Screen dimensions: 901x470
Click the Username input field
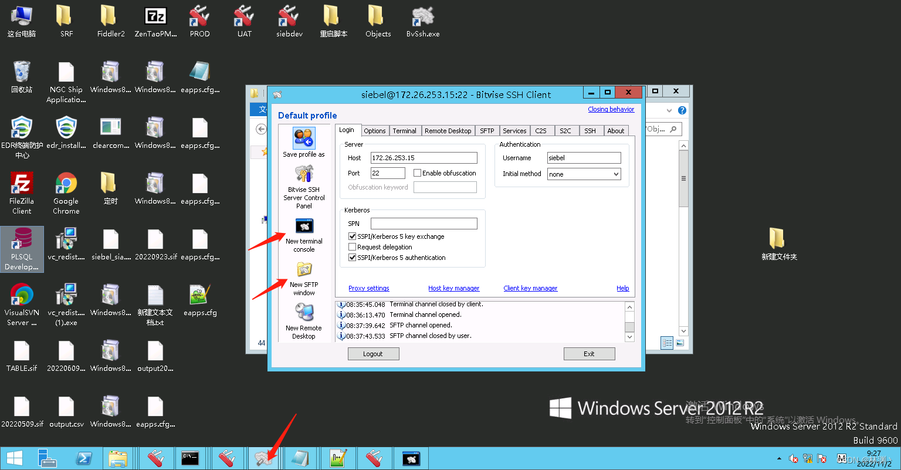pos(584,158)
